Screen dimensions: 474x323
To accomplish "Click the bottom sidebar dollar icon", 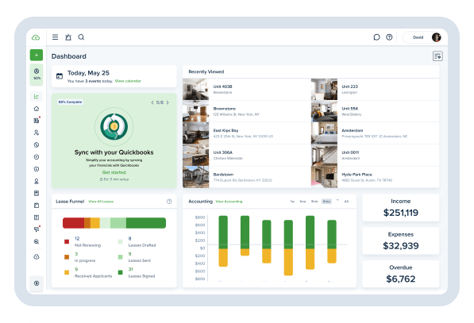I will (37, 283).
